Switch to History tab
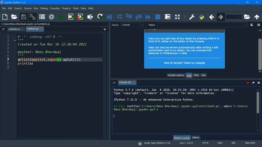 (x=196, y=138)
